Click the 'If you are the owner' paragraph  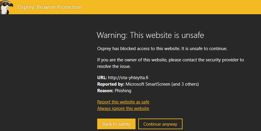click(x=170, y=63)
